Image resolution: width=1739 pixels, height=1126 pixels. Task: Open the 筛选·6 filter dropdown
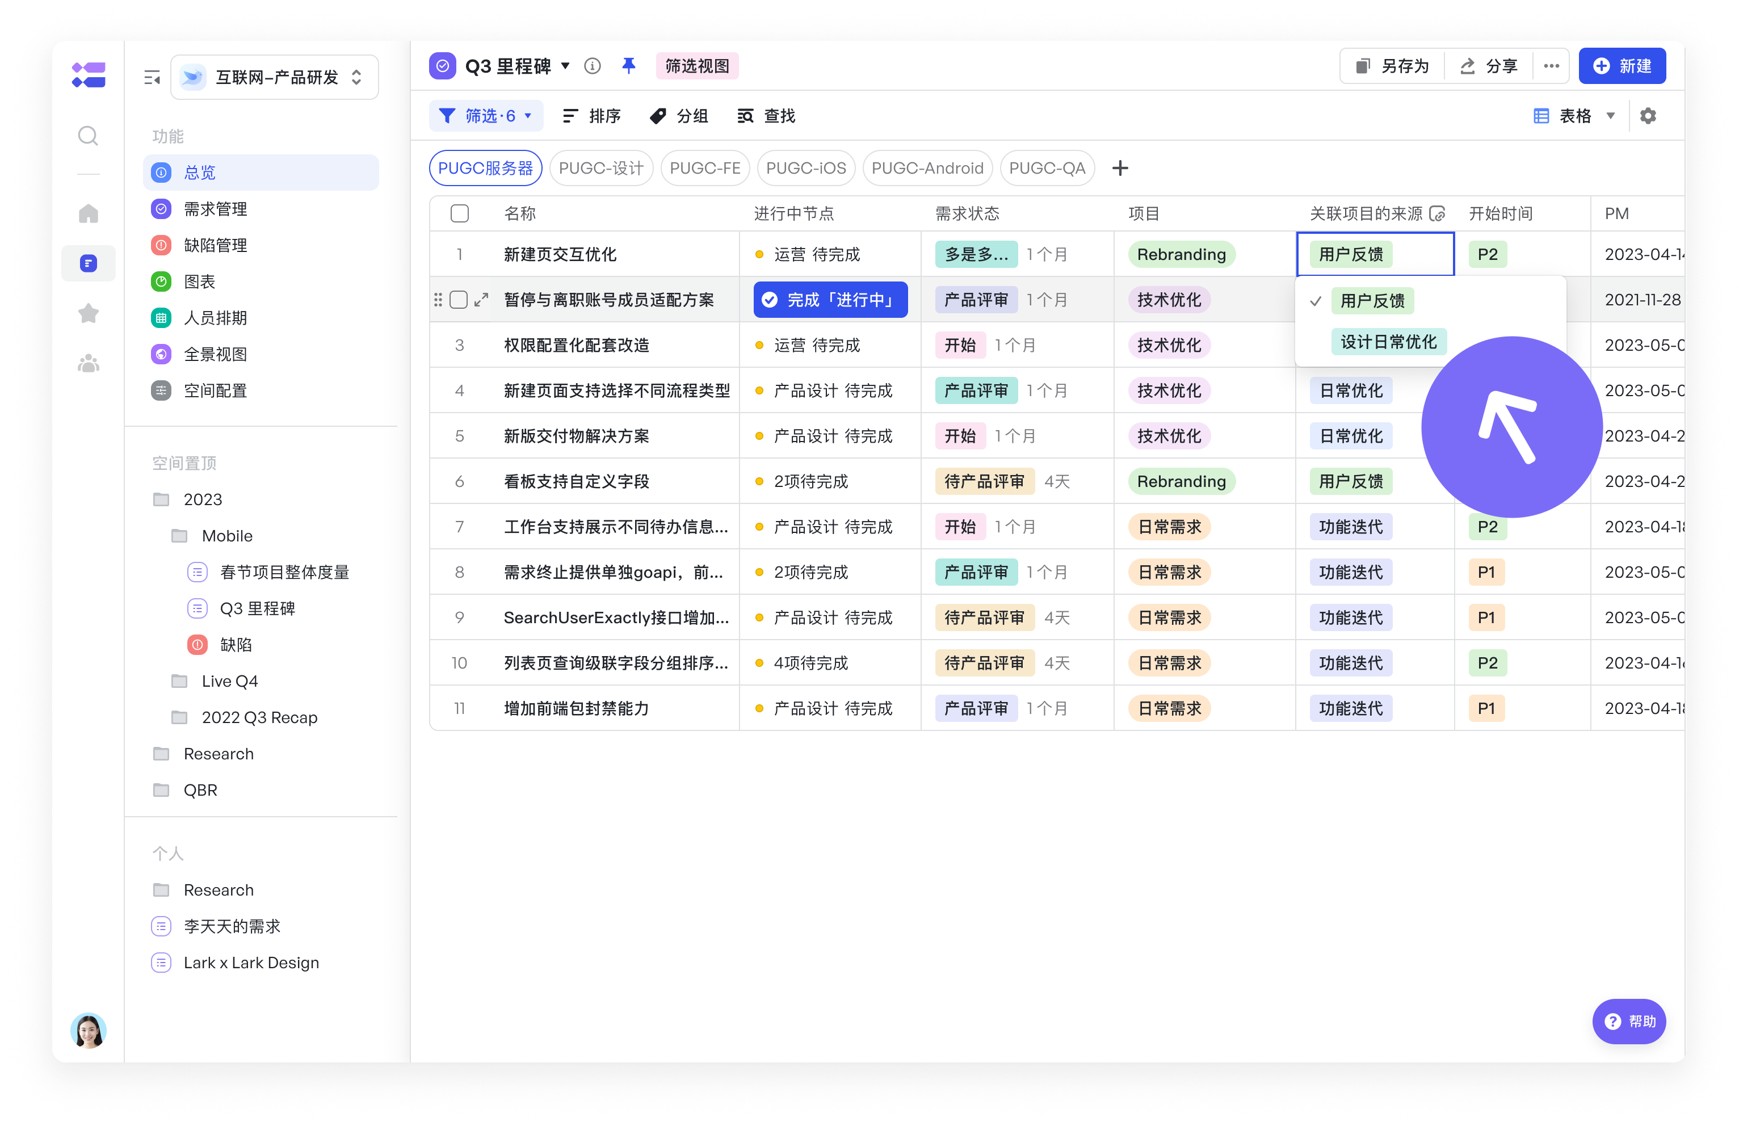point(485,116)
